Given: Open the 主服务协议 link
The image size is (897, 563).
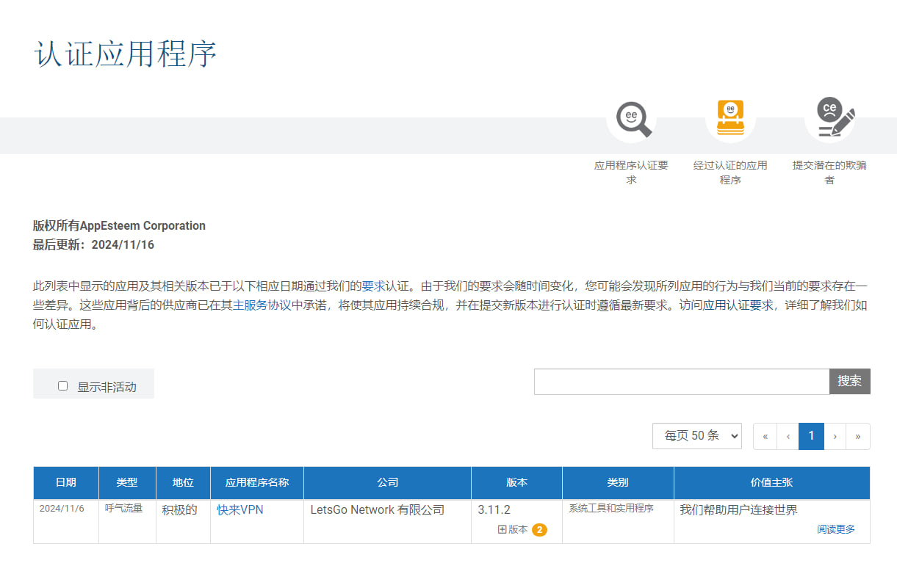Looking at the screenshot, I should [x=262, y=305].
